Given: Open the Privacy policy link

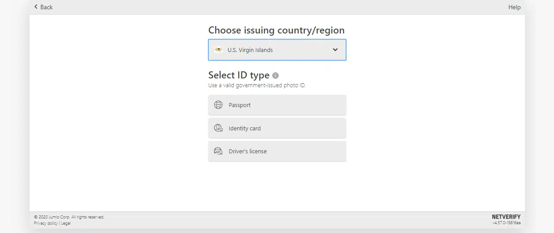Looking at the screenshot, I should [x=46, y=223].
